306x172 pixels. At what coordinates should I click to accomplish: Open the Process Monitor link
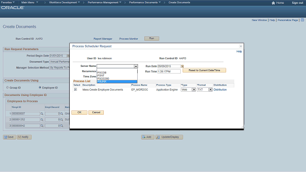point(129,39)
